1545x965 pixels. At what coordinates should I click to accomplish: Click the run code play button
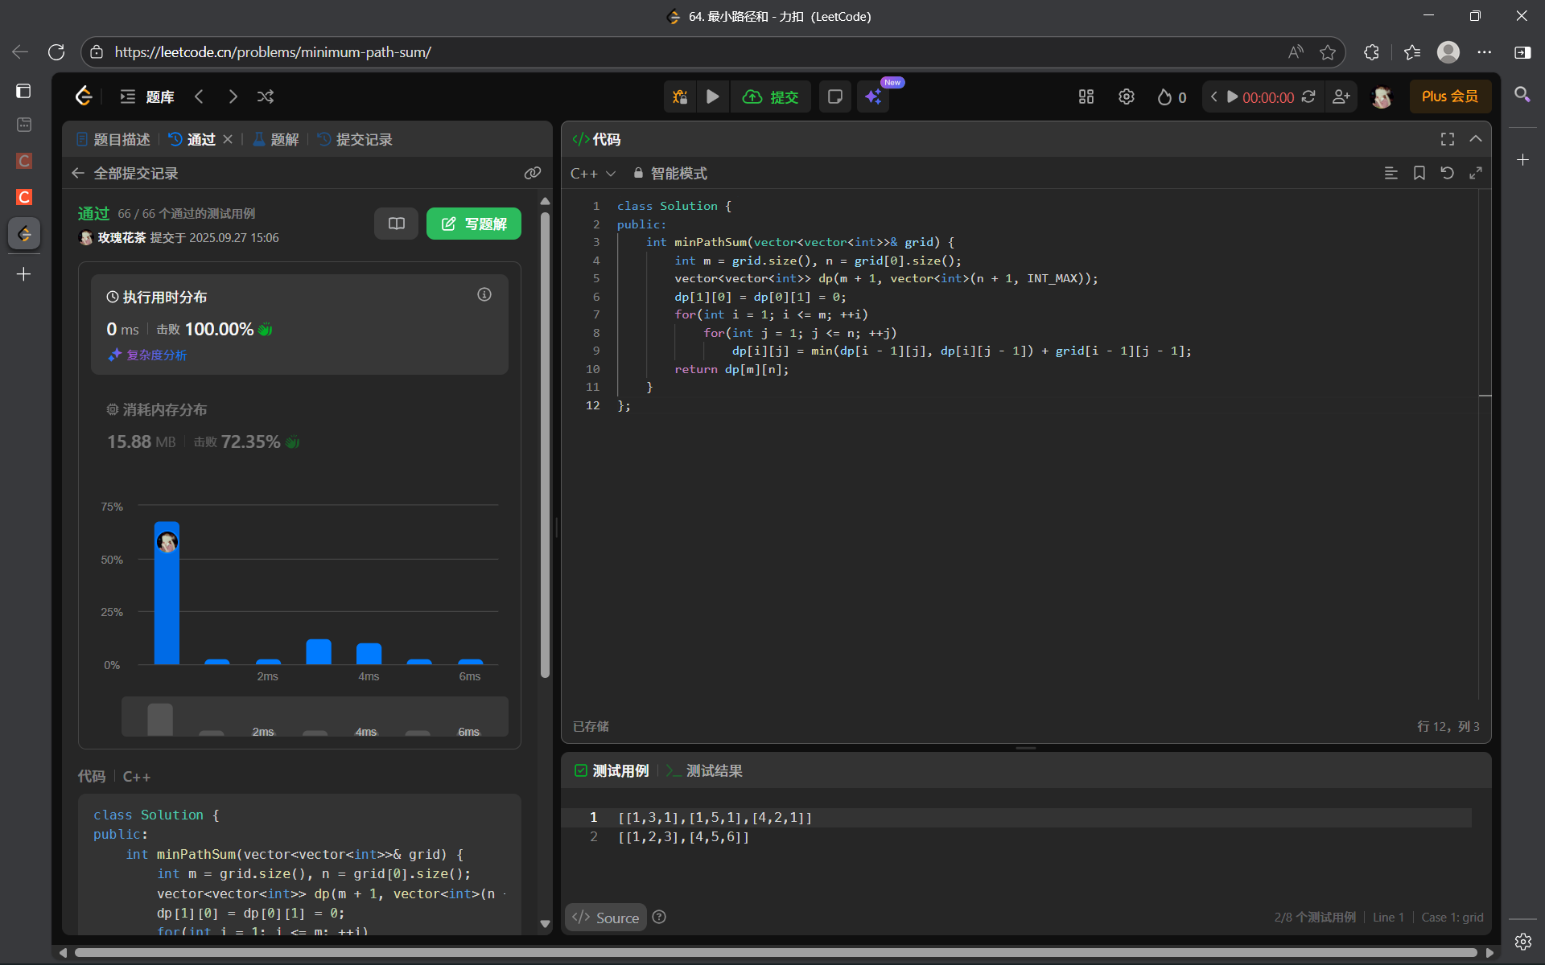(712, 96)
